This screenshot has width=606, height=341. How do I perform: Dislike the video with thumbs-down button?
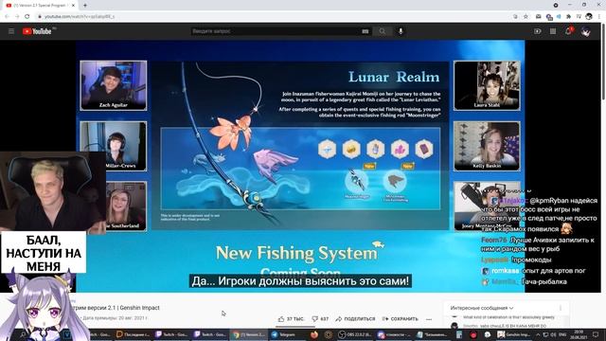[320, 319]
